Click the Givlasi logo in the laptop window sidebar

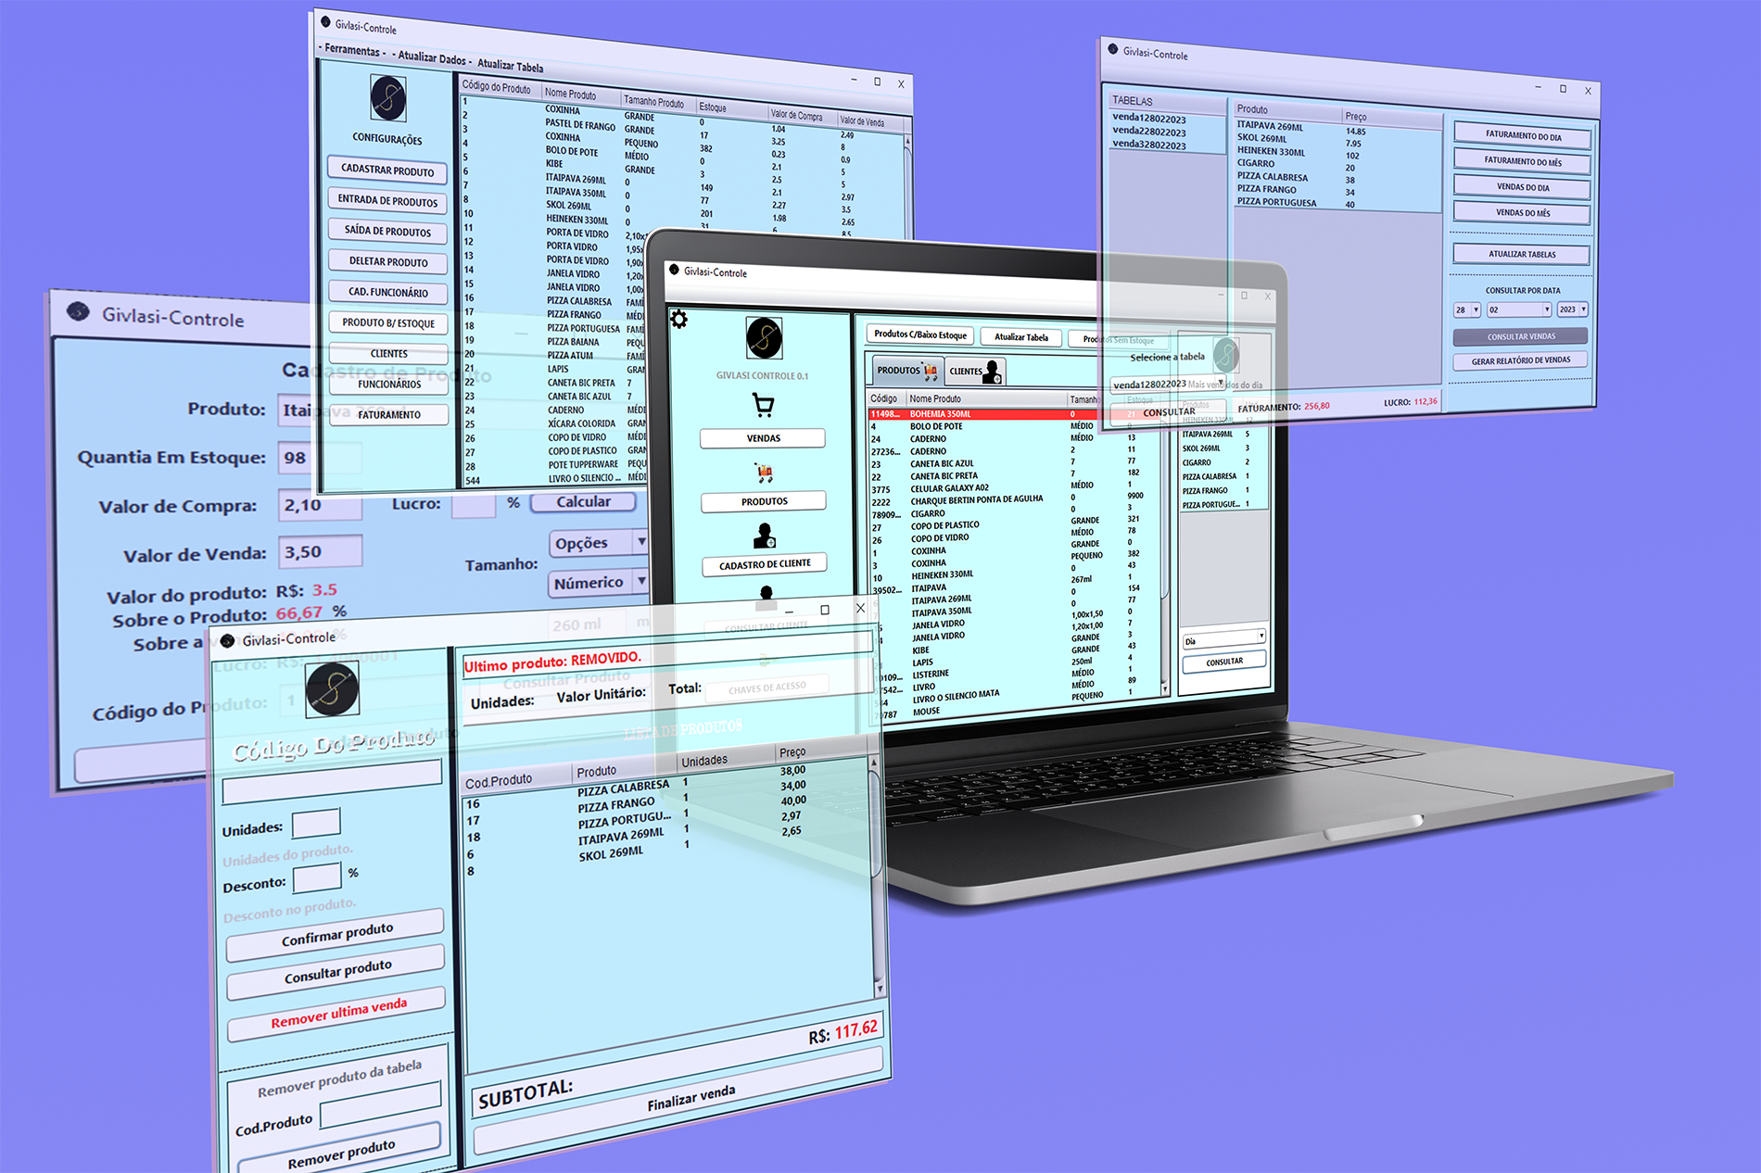coord(765,338)
